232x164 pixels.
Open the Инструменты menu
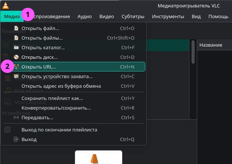tap(168, 16)
